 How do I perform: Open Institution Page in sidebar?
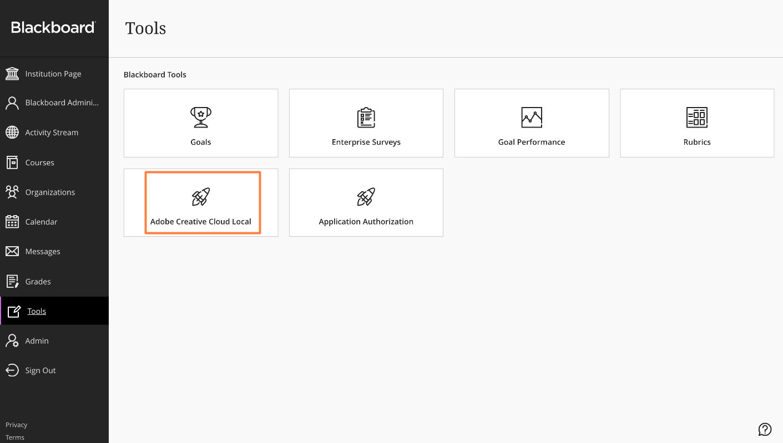pos(53,74)
